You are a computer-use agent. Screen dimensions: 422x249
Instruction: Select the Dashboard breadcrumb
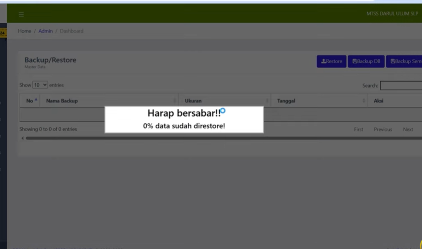click(x=71, y=31)
